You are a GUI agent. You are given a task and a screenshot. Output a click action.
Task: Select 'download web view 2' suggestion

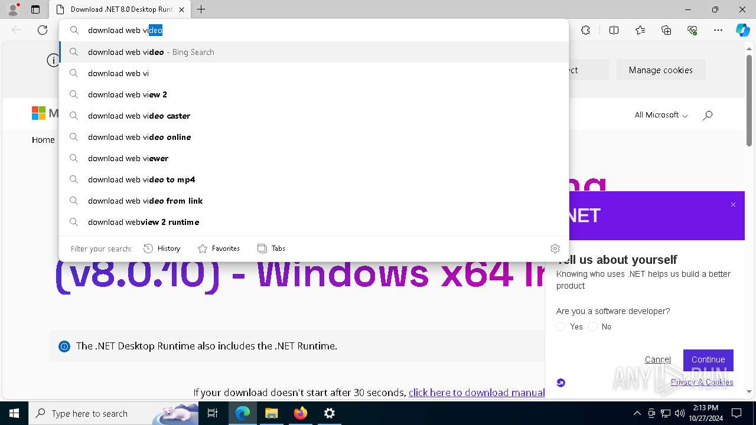pyautogui.click(x=314, y=94)
